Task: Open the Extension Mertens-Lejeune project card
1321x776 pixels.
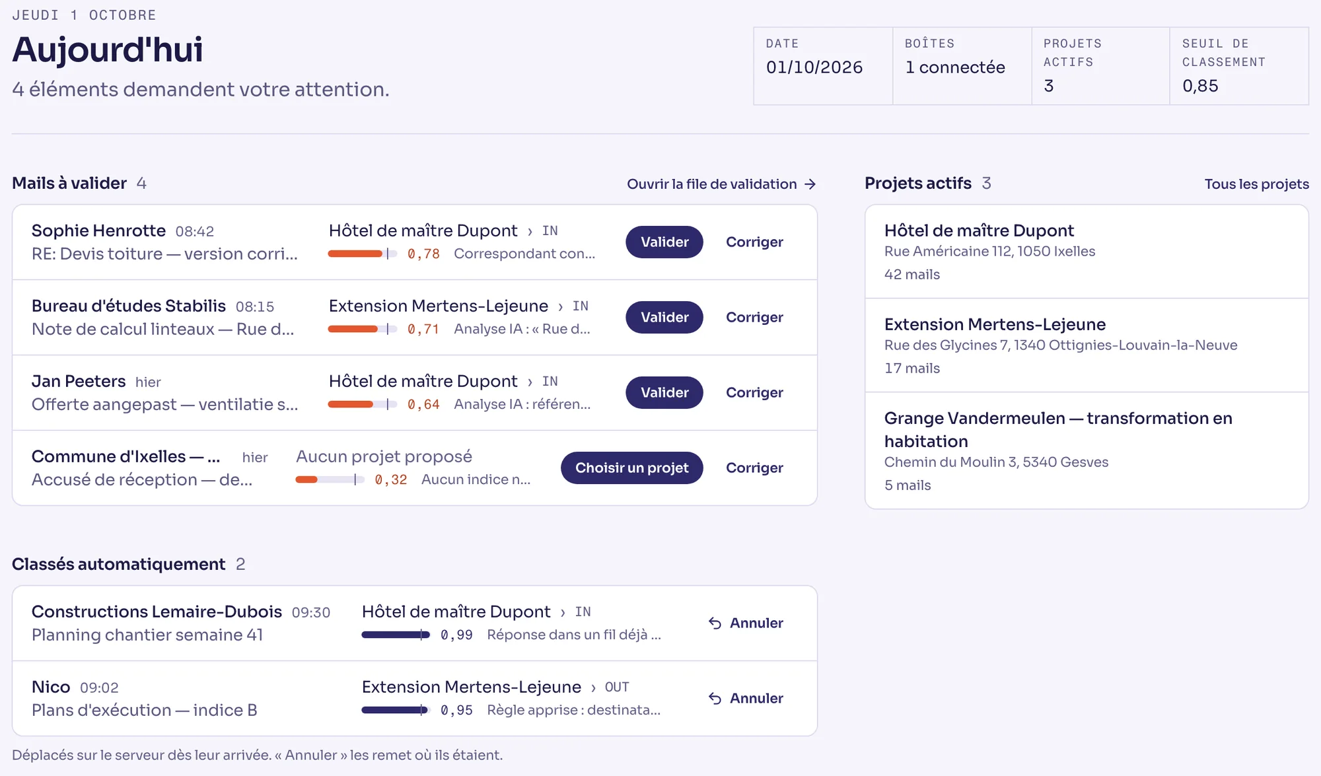Action: pyautogui.click(x=1087, y=345)
